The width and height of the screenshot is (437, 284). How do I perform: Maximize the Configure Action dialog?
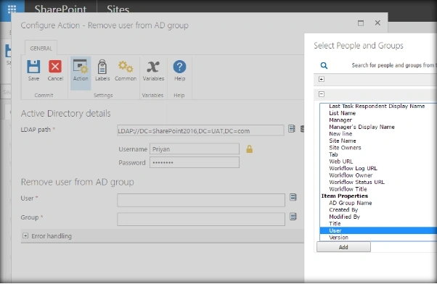[x=361, y=23]
